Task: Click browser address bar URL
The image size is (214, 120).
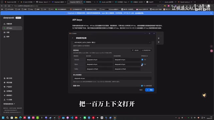Action: [x=26, y=6]
